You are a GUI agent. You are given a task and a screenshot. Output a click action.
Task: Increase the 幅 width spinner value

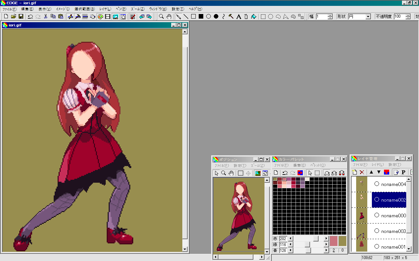(x=330, y=15)
